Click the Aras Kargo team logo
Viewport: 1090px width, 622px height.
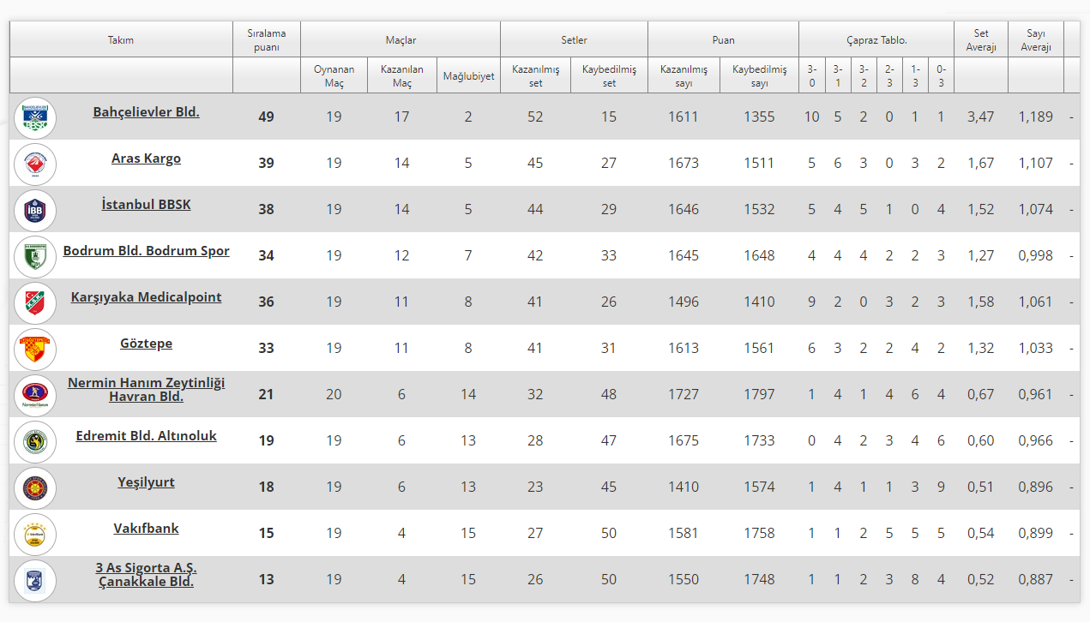click(x=35, y=164)
